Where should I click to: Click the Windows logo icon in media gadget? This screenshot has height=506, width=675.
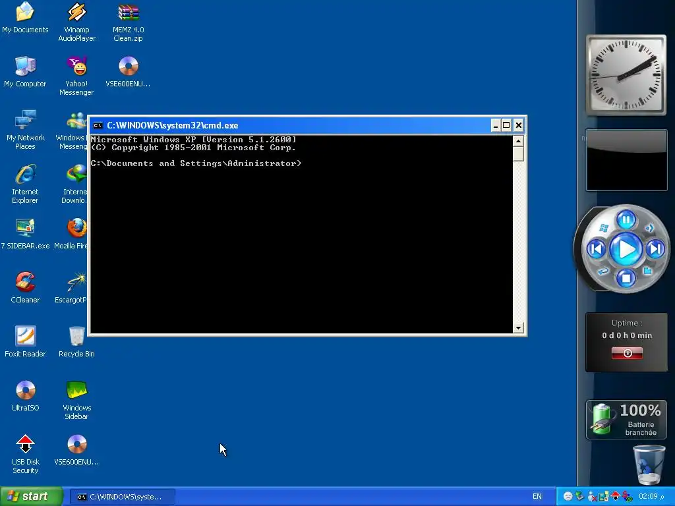click(x=604, y=227)
